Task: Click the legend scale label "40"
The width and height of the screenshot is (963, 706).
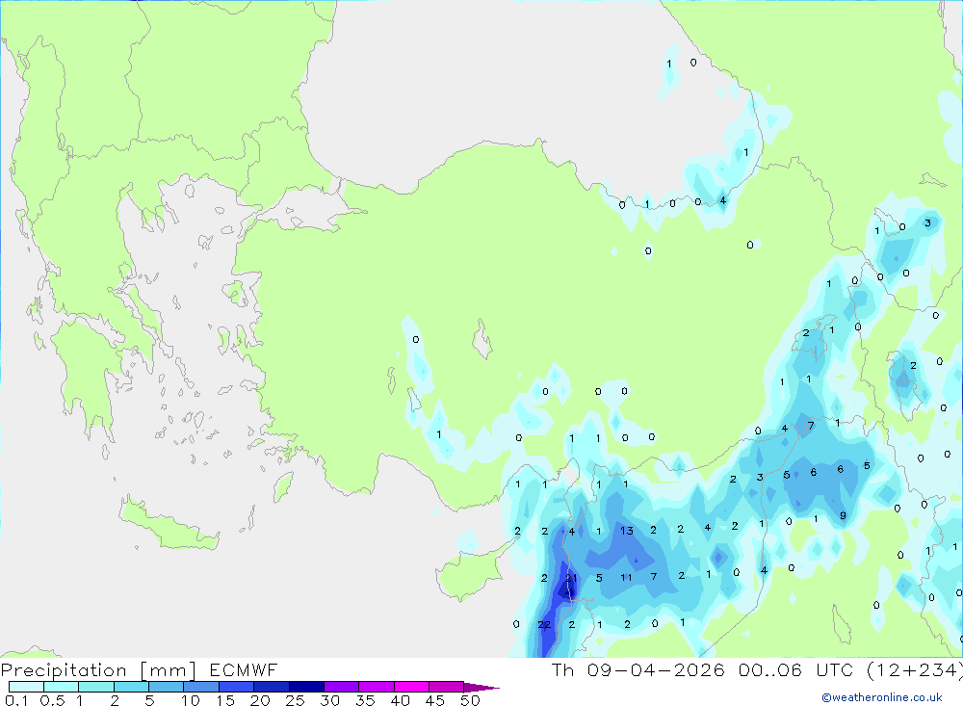Action: (x=401, y=700)
